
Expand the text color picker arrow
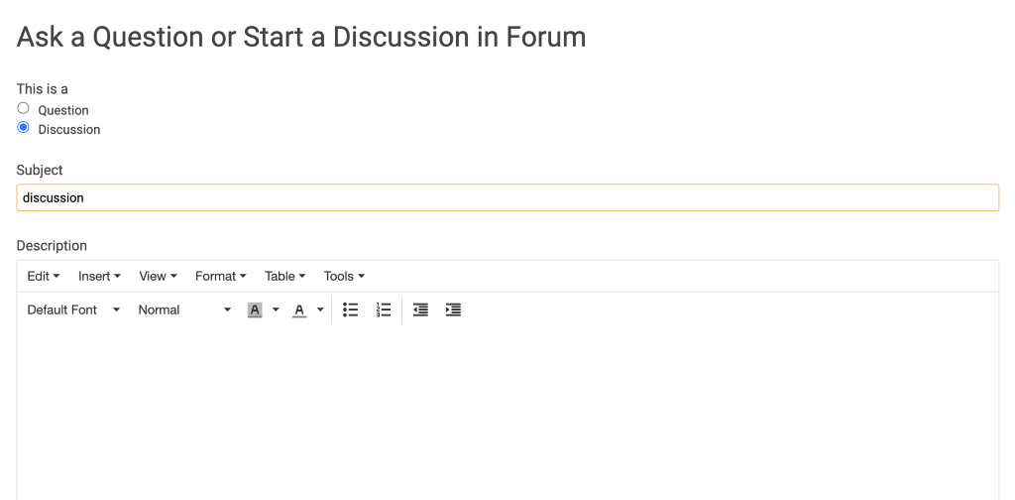tap(320, 310)
